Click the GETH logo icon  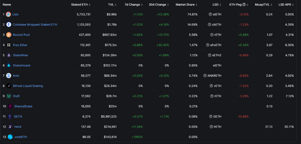10,117
